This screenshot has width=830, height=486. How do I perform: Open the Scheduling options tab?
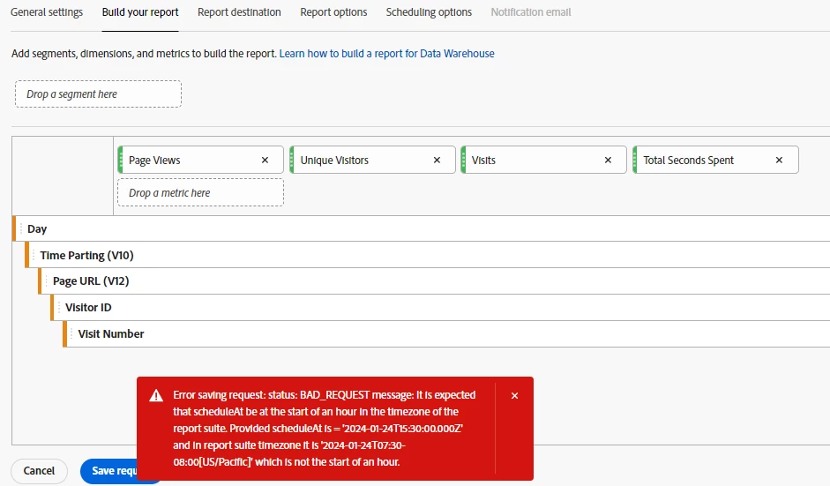click(x=429, y=12)
